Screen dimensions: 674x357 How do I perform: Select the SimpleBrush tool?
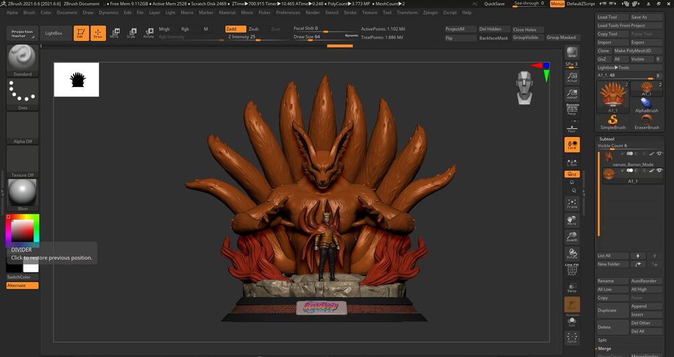click(x=612, y=122)
